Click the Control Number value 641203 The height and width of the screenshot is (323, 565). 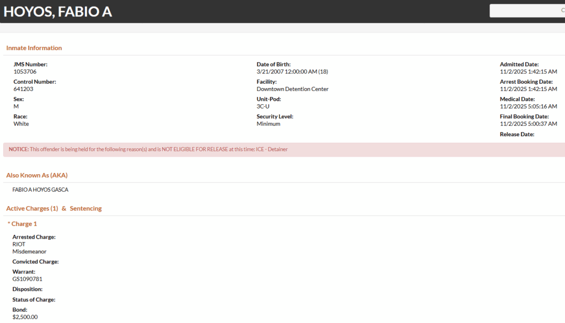coord(23,89)
